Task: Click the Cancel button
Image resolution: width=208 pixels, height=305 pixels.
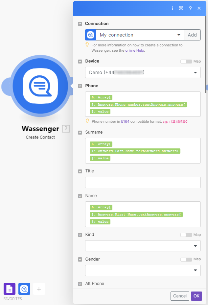Action: tap(180, 296)
